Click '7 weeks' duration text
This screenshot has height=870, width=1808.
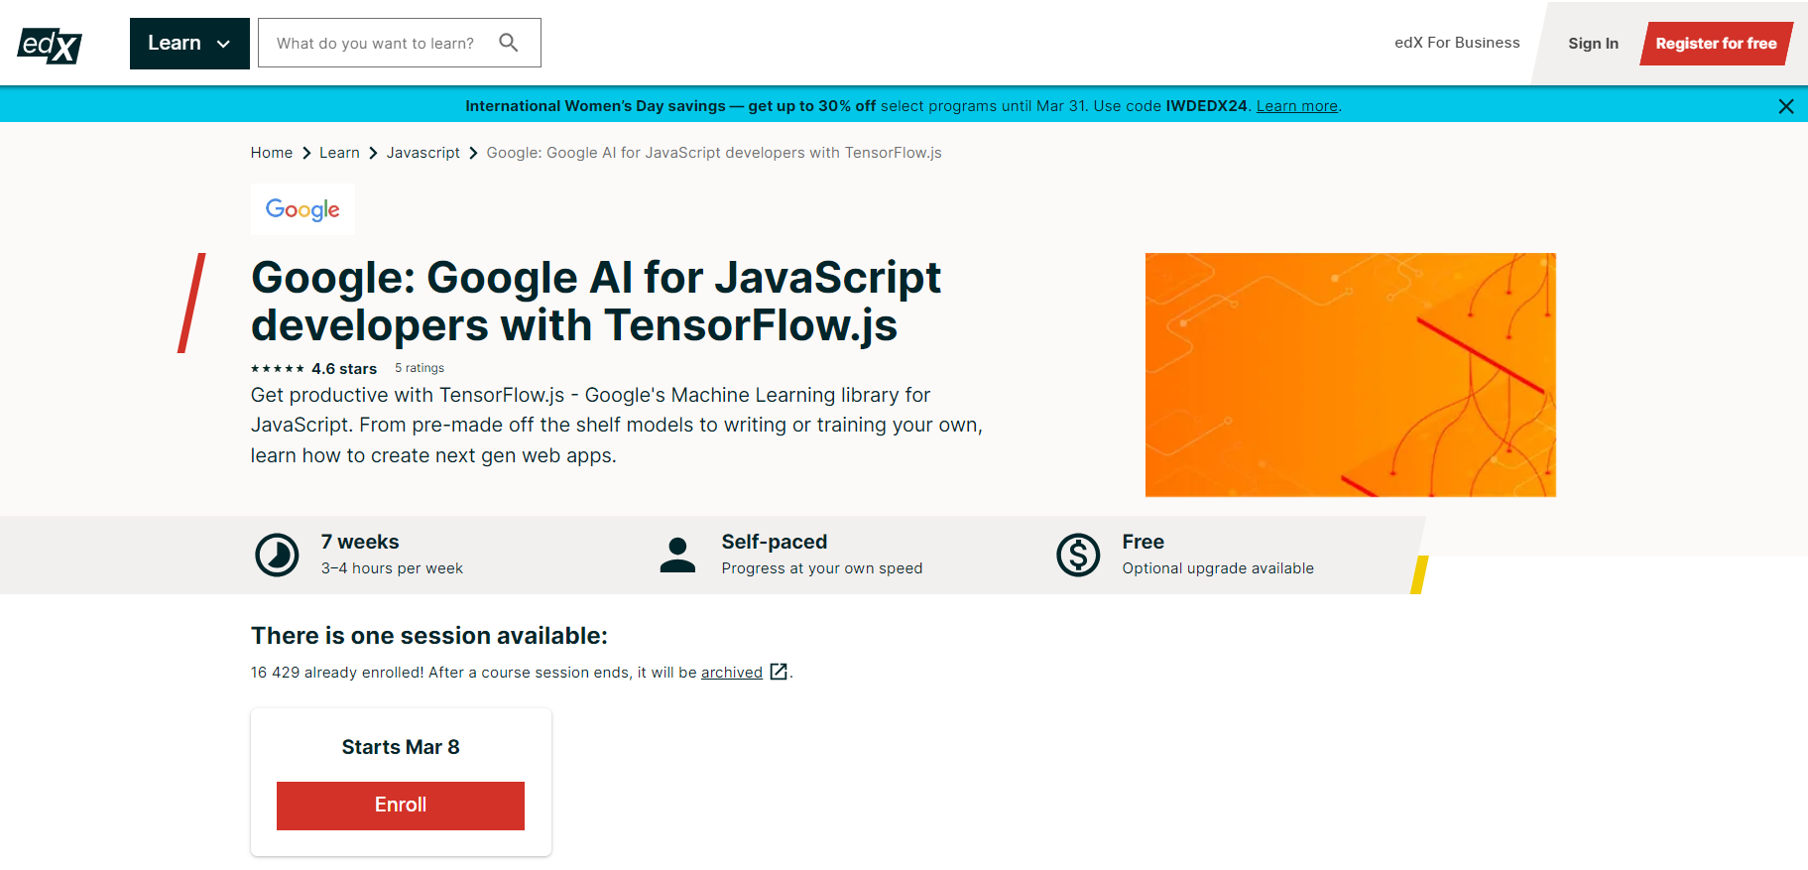click(360, 542)
